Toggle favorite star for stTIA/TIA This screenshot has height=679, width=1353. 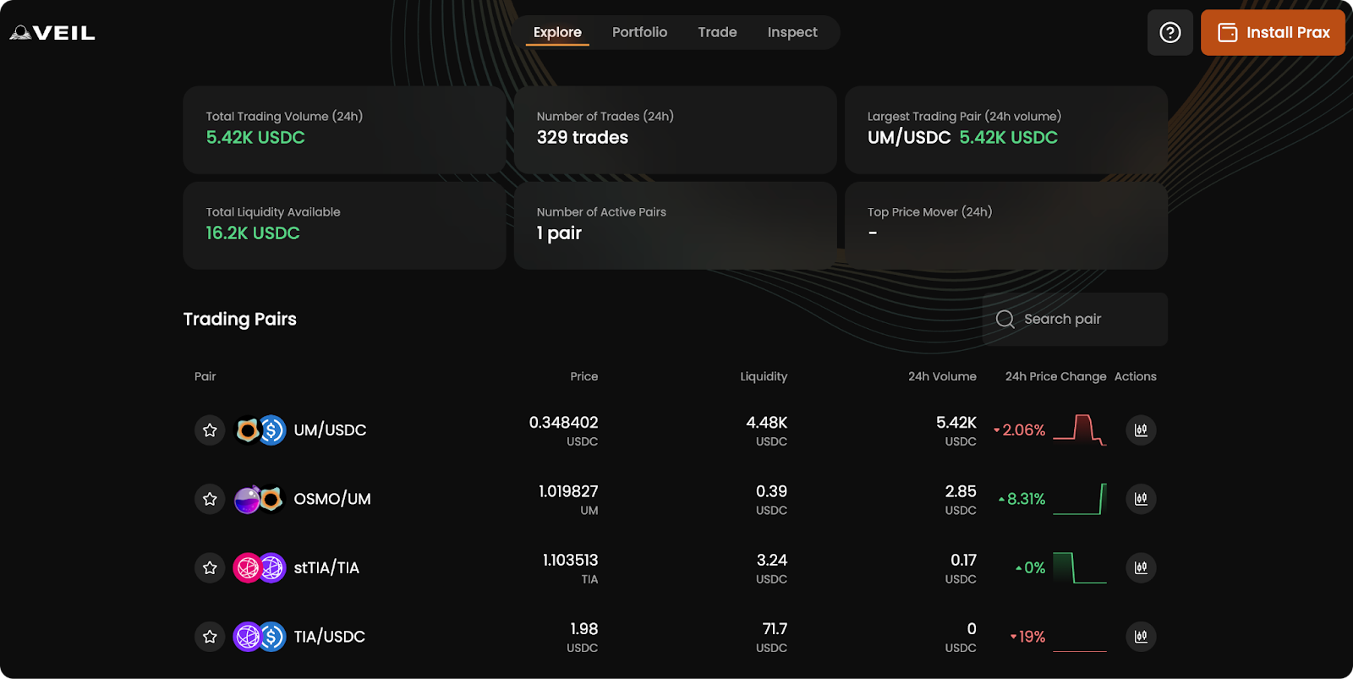point(210,567)
